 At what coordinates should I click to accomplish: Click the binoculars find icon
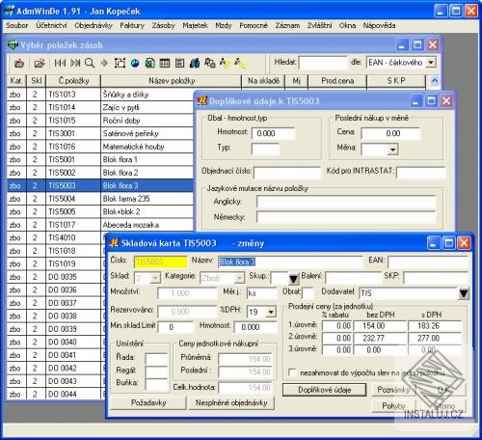195,63
